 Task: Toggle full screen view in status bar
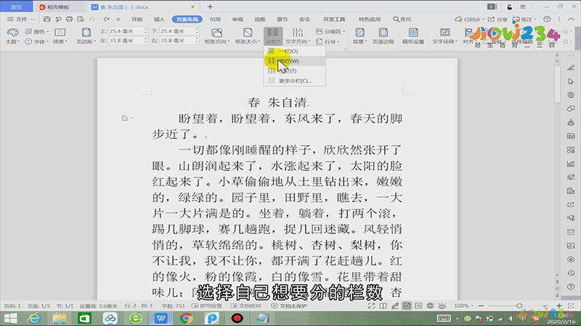pos(372,306)
